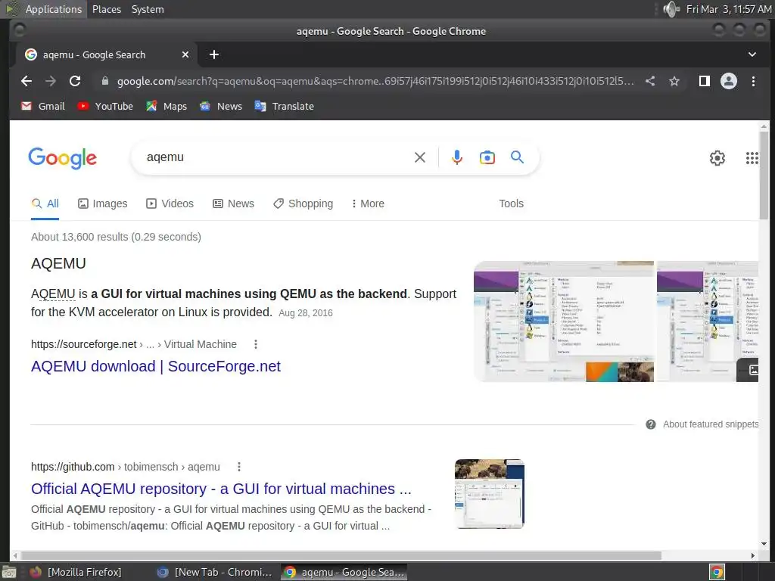Open News bookmark in bookmarks bar
This screenshot has width=775, height=581.
click(x=220, y=106)
